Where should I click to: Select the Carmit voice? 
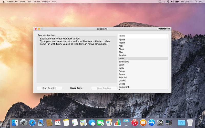[x=143, y=81]
